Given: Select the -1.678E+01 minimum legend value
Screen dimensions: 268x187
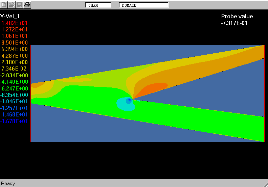Looking at the screenshot, I should tap(14, 121).
